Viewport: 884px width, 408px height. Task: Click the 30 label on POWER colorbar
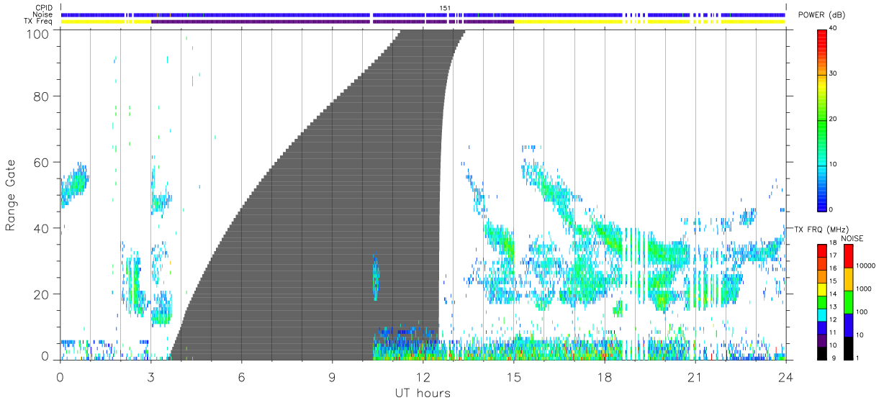(x=834, y=74)
